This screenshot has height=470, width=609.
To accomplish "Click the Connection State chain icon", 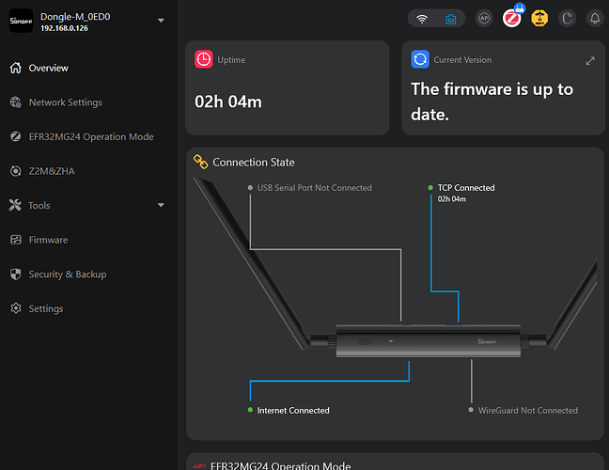I will [x=200, y=162].
